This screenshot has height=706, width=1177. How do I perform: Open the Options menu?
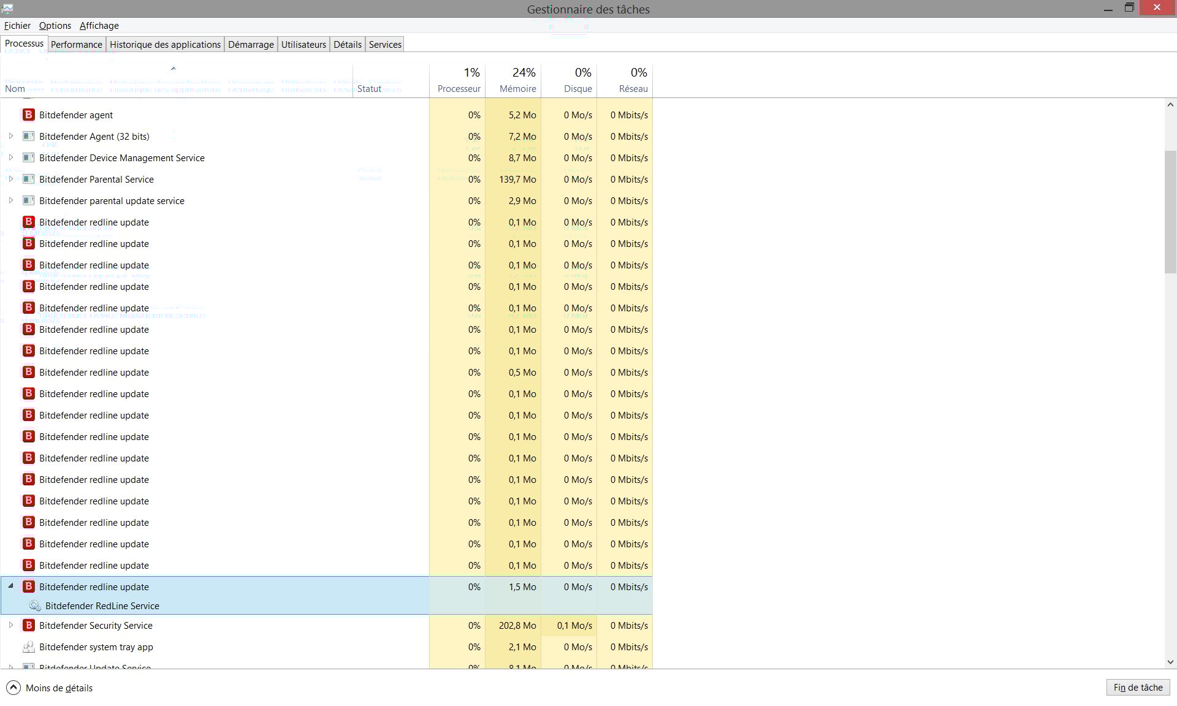pyautogui.click(x=55, y=25)
